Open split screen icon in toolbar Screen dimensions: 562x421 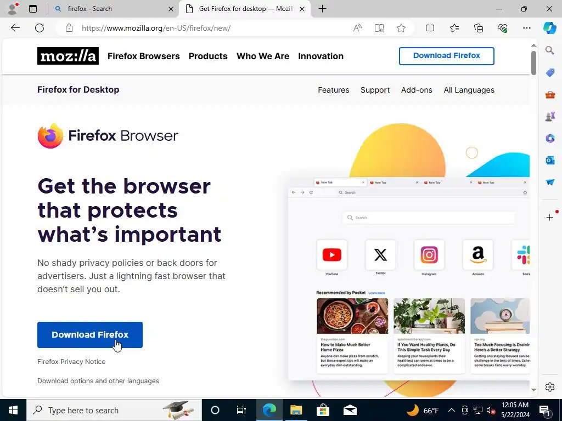430,28
